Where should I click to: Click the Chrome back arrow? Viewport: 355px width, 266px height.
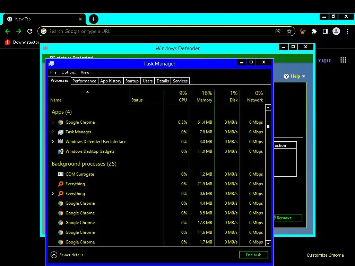[x=8, y=31]
